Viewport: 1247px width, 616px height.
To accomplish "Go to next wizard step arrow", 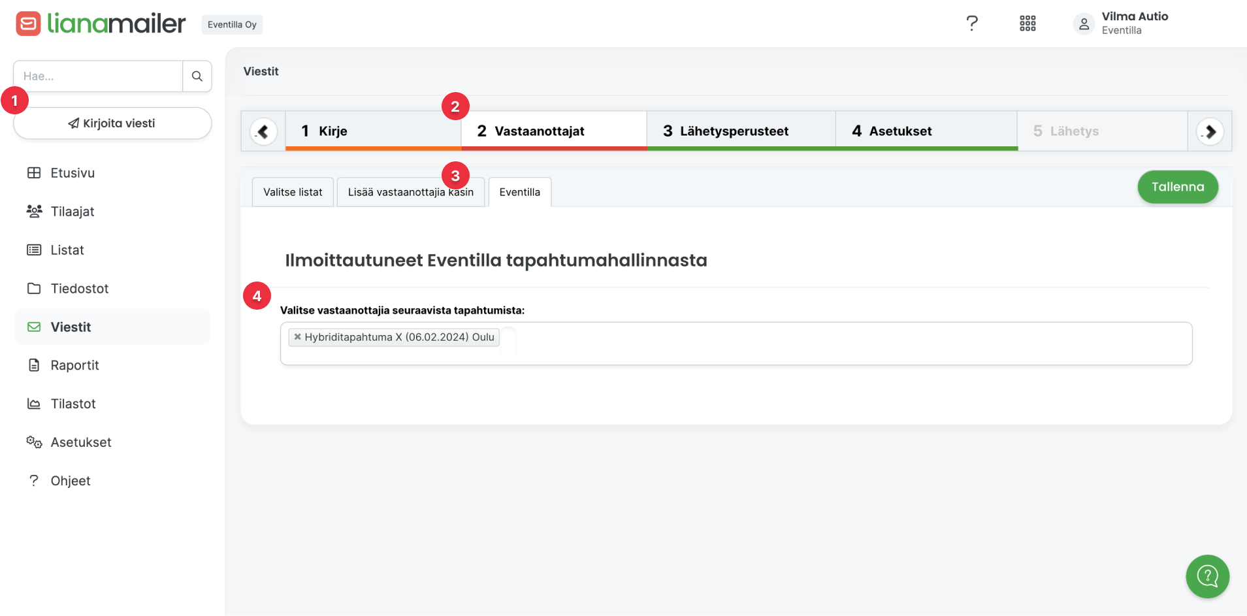I will point(1210,131).
